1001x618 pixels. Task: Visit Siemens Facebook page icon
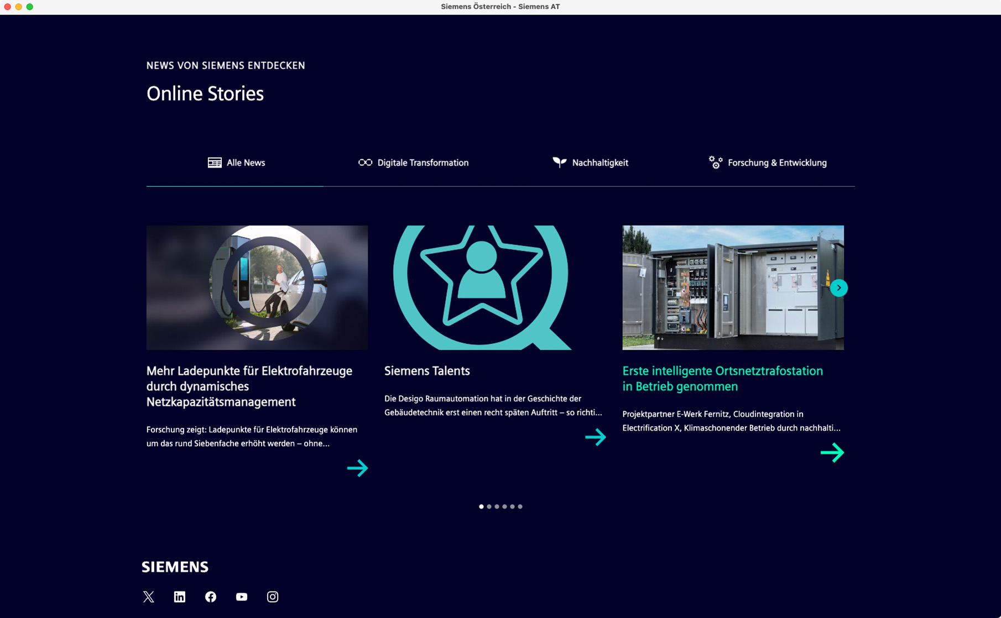[211, 596]
